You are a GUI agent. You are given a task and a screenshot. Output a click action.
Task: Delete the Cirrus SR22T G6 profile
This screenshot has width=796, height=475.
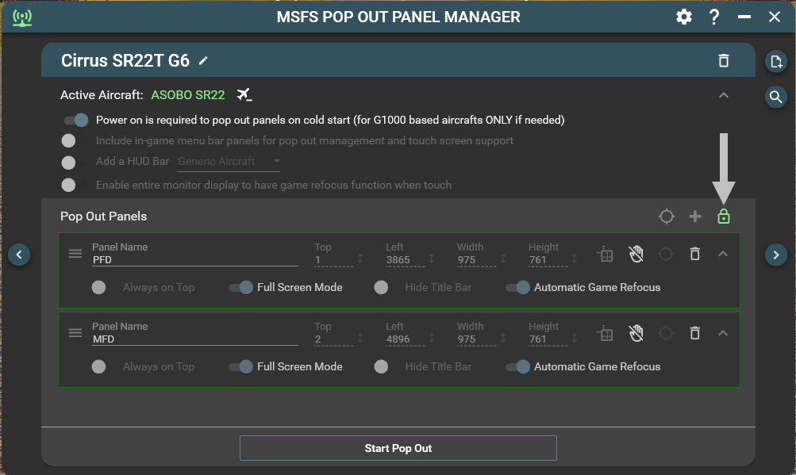tap(723, 61)
